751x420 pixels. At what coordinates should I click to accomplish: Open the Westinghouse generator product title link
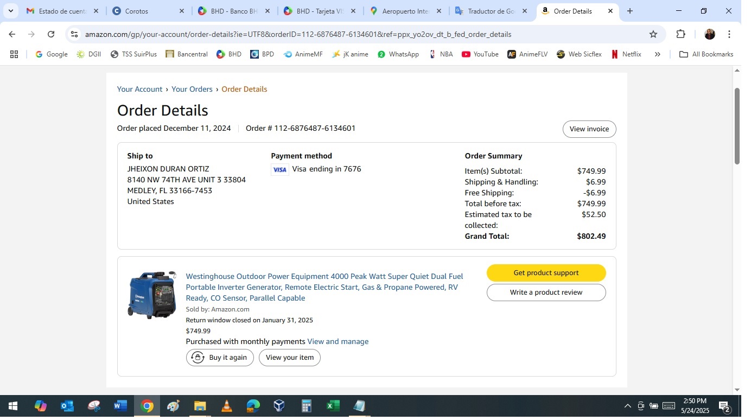324,287
